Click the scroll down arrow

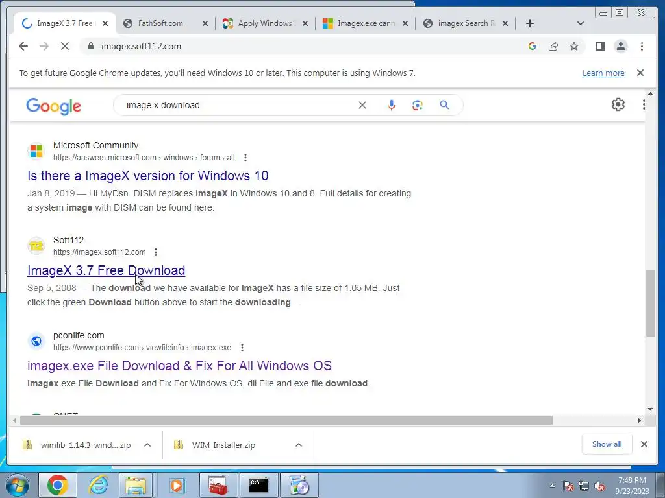click(650, 409)
